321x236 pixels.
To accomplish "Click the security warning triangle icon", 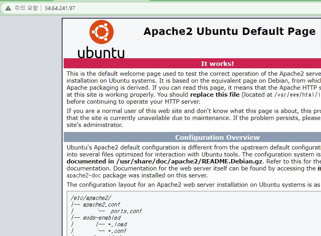I will [8, 8].
